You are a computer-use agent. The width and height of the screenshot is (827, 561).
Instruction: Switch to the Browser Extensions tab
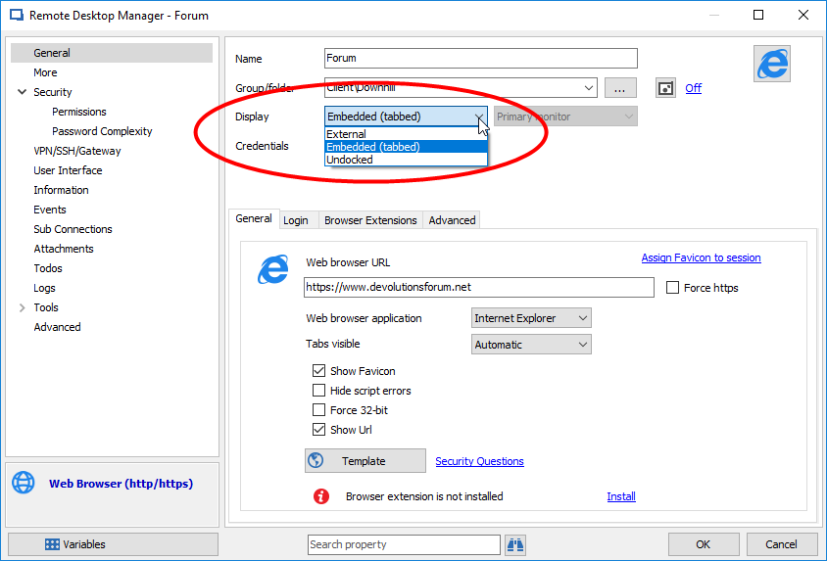click(x=370, y=220)
